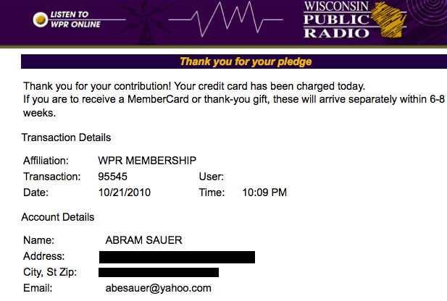Click the date 10/21/2010
This screenshot has width=447, height=301.
(x=125, y=192)
